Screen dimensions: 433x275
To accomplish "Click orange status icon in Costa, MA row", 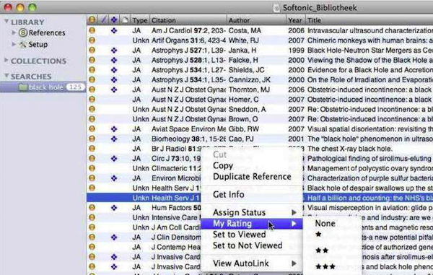I will click(x=92, y=30).
